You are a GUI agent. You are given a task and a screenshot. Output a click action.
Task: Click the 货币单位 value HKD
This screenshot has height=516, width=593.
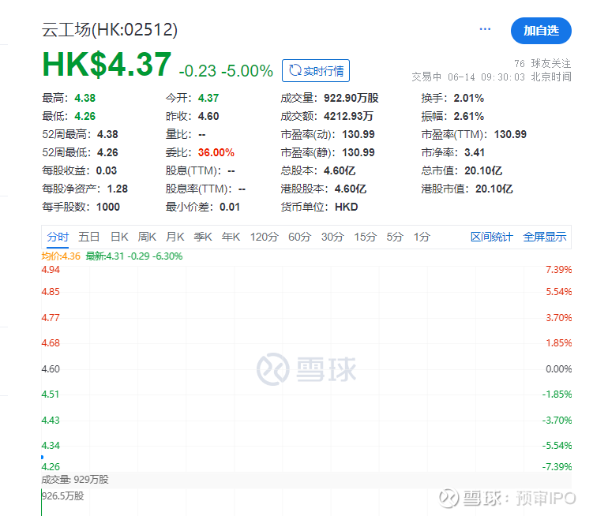(x=347, y=208)
